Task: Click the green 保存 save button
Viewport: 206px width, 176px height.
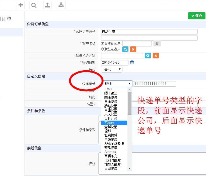Action: 196,16
